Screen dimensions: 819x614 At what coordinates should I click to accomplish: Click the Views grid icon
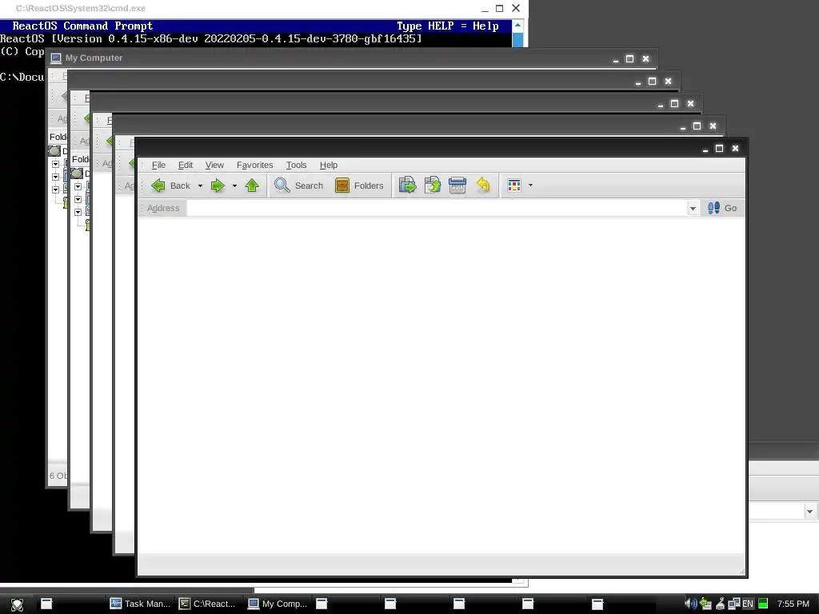pos(514,185)
